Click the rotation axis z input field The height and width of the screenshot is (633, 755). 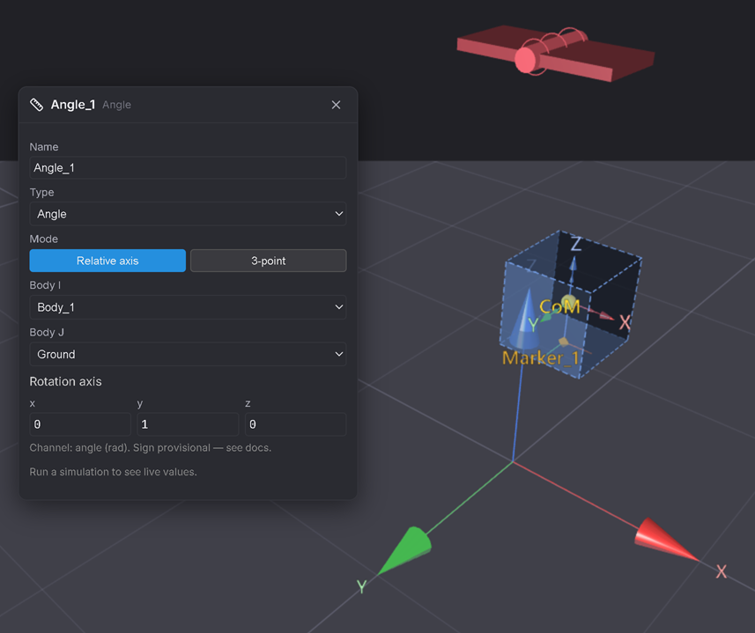296,424
